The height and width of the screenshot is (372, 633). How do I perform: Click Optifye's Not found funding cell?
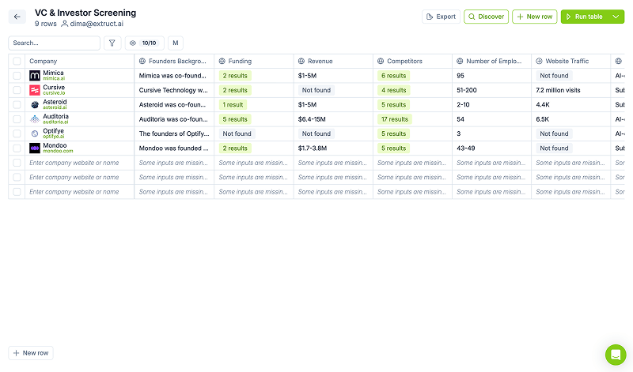tap(237, 133)
